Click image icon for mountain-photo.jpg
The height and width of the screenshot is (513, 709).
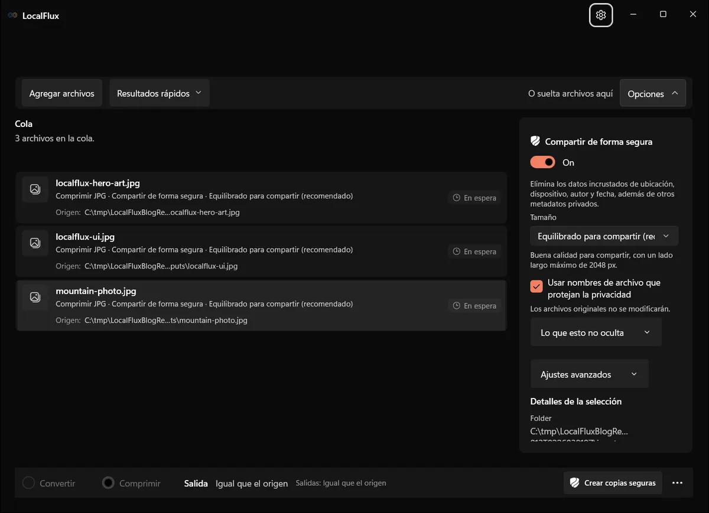(35, 297)
